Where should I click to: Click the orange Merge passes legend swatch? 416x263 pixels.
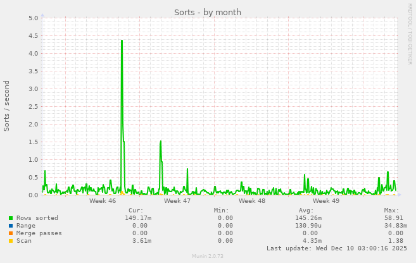[x=11, y=233]
